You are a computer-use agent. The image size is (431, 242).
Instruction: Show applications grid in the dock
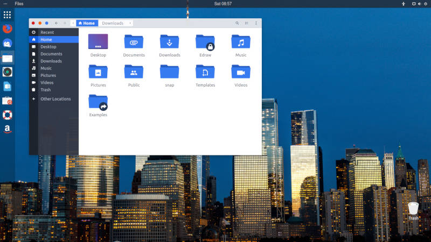point(7,15)
